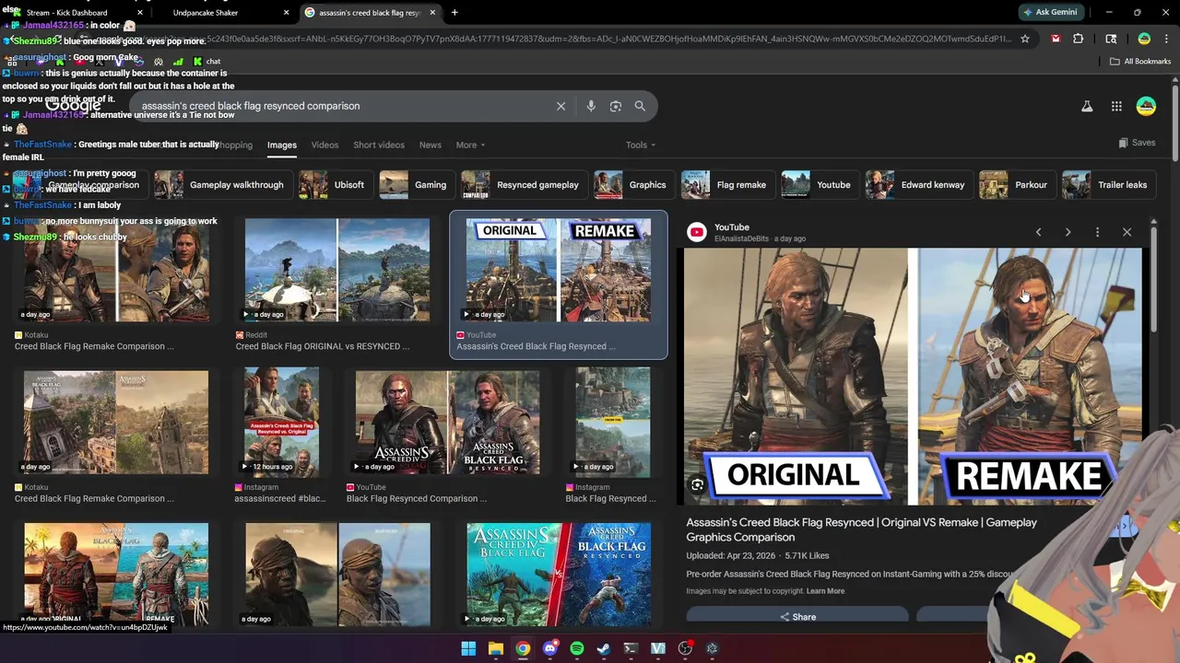This screenshot has height=663, width=1180.
Task: Search the preview image with Lens overlay icon
Action: coord(697,484)
